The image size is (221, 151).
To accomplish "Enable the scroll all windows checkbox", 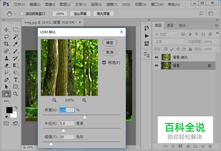I will (22, 13).
